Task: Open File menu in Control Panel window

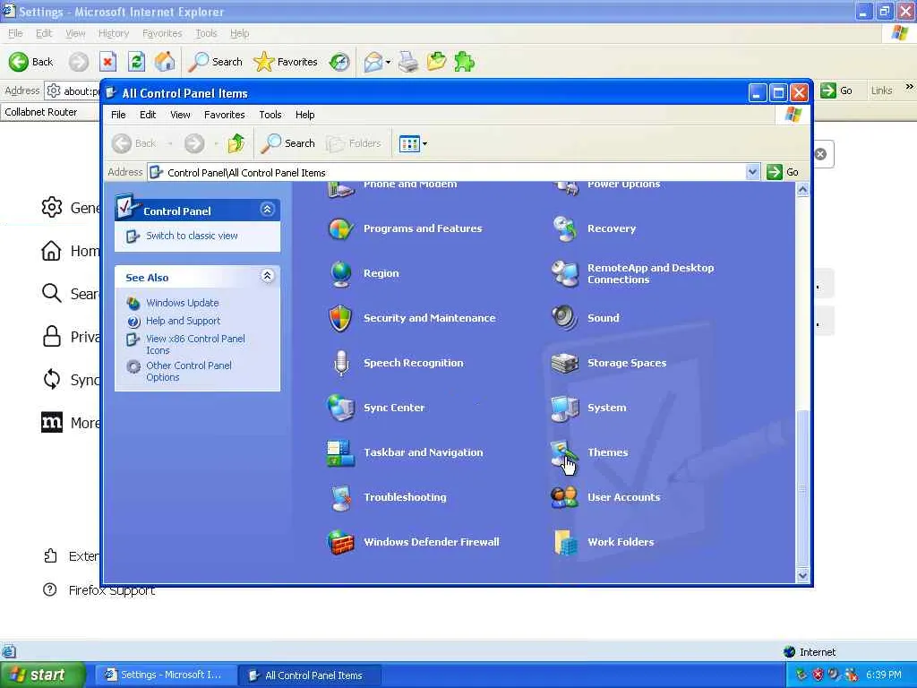Action: point(118,115)
